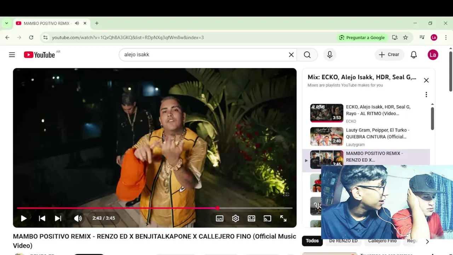Click the ECKO channel name in playlist
Viewport: 453px width, 255px height.
pos(351,121)
